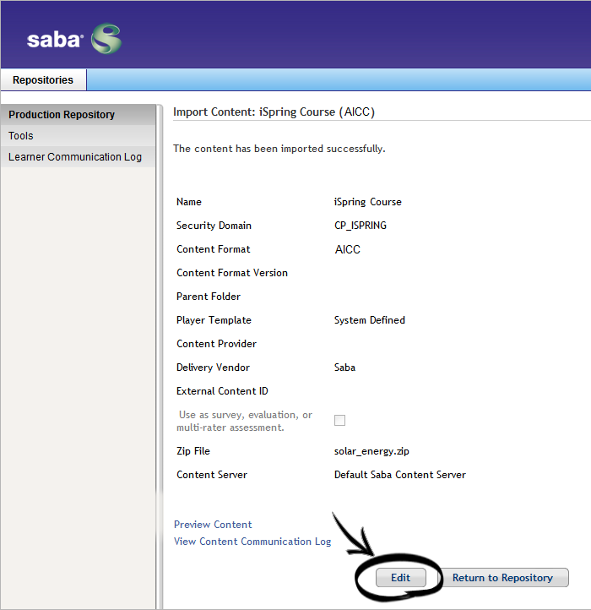The height and width of the screenshot is (610, 591).
Task: Open View Content Communication Log link
Action: point(252,542)
